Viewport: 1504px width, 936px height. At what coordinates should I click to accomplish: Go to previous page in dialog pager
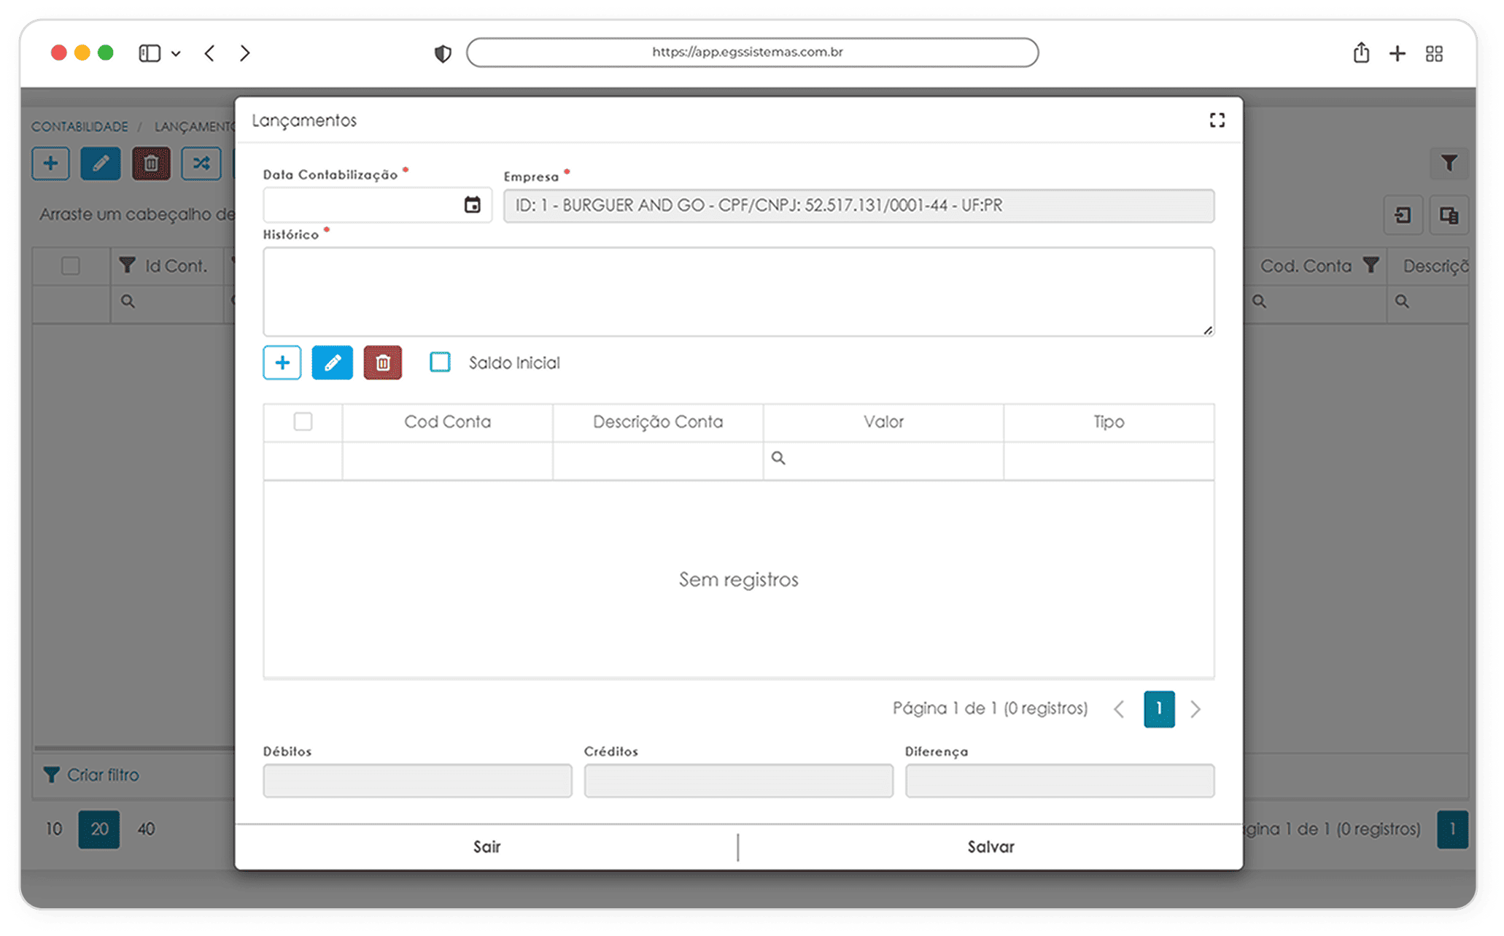coord(1119,709)
